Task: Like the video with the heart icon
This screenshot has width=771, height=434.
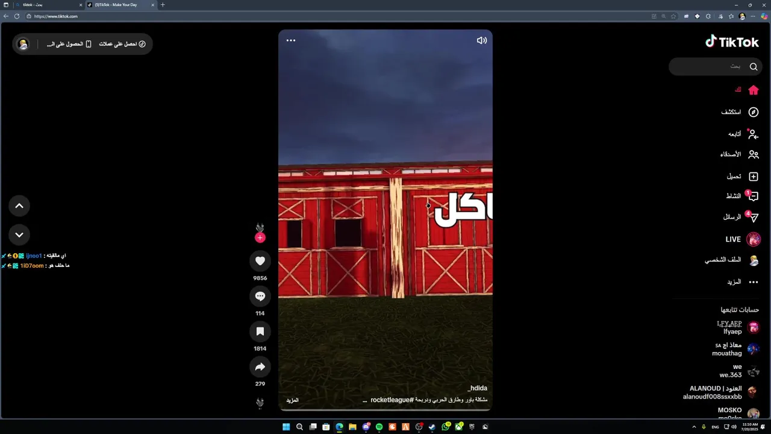Action: point(260,261)
